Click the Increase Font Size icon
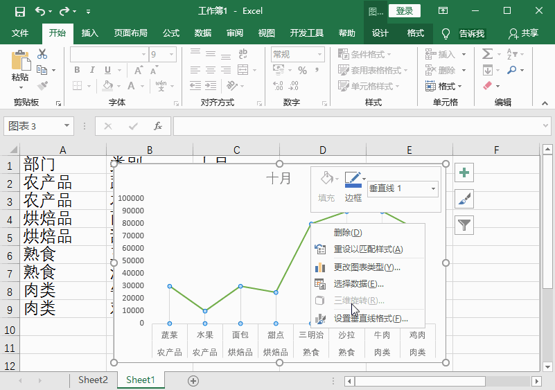Viewport: 555px width, 390px height. tap(139, 70)
